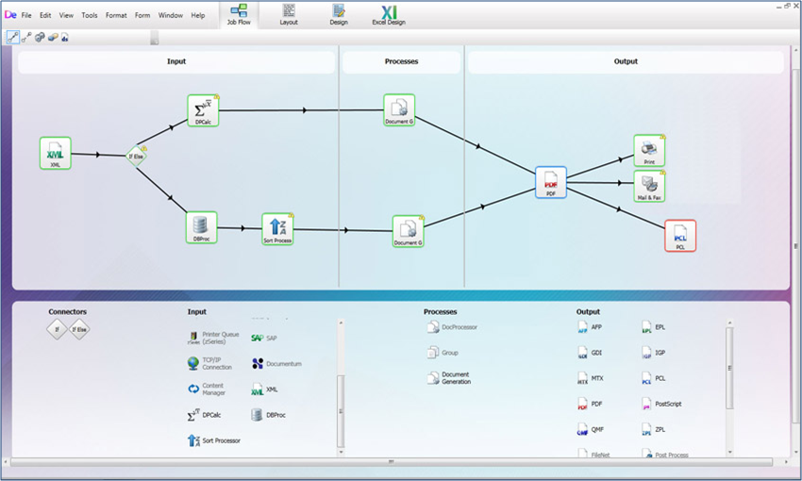Open the Window menu
This screenshot has height=481, width=802.
(x=171, y=15)
